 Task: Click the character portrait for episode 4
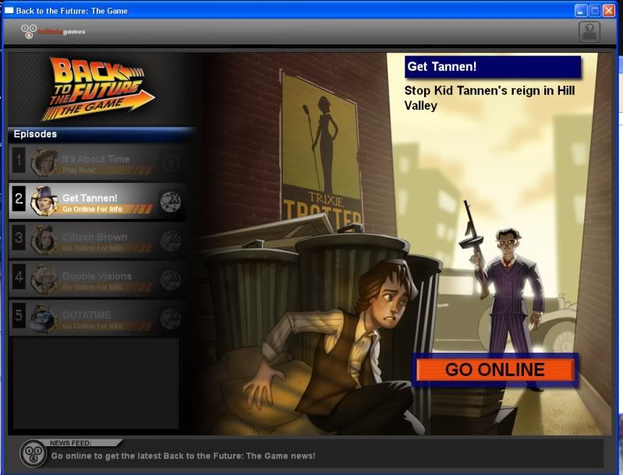44,279
